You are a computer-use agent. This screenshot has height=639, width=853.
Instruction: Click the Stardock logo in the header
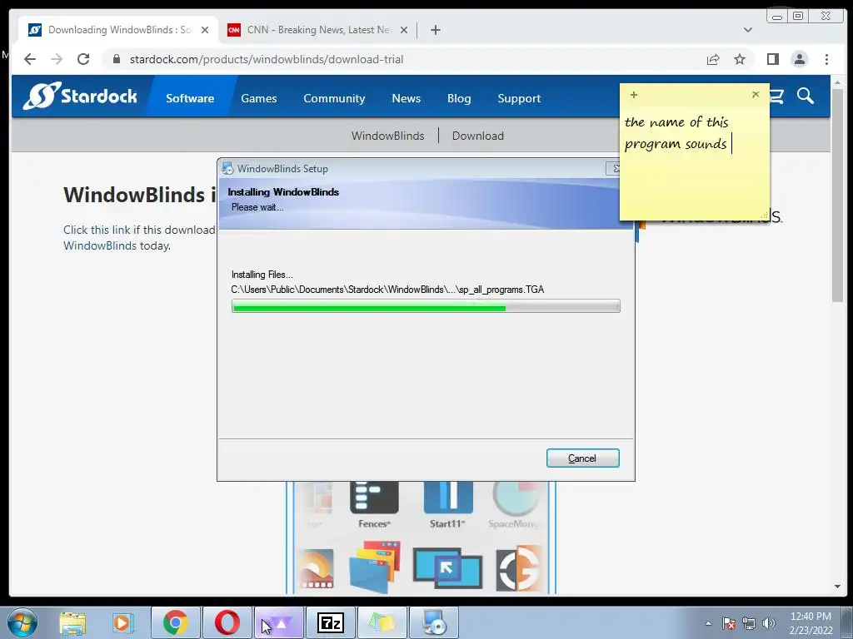80,97
